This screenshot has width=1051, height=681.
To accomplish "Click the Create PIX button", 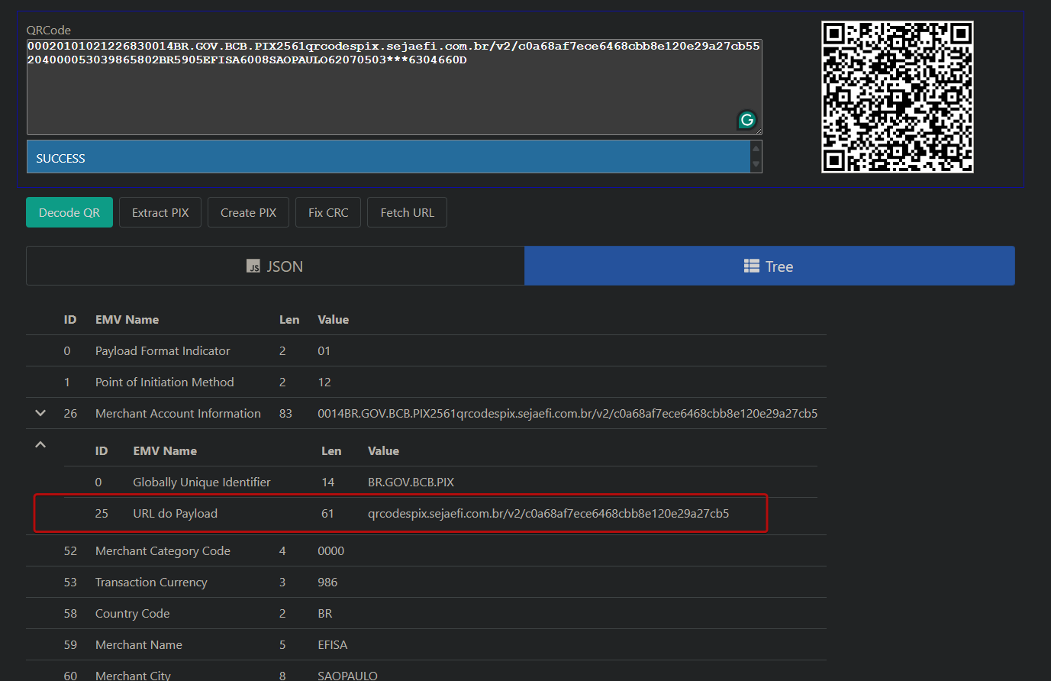I will tap(248, 212).
